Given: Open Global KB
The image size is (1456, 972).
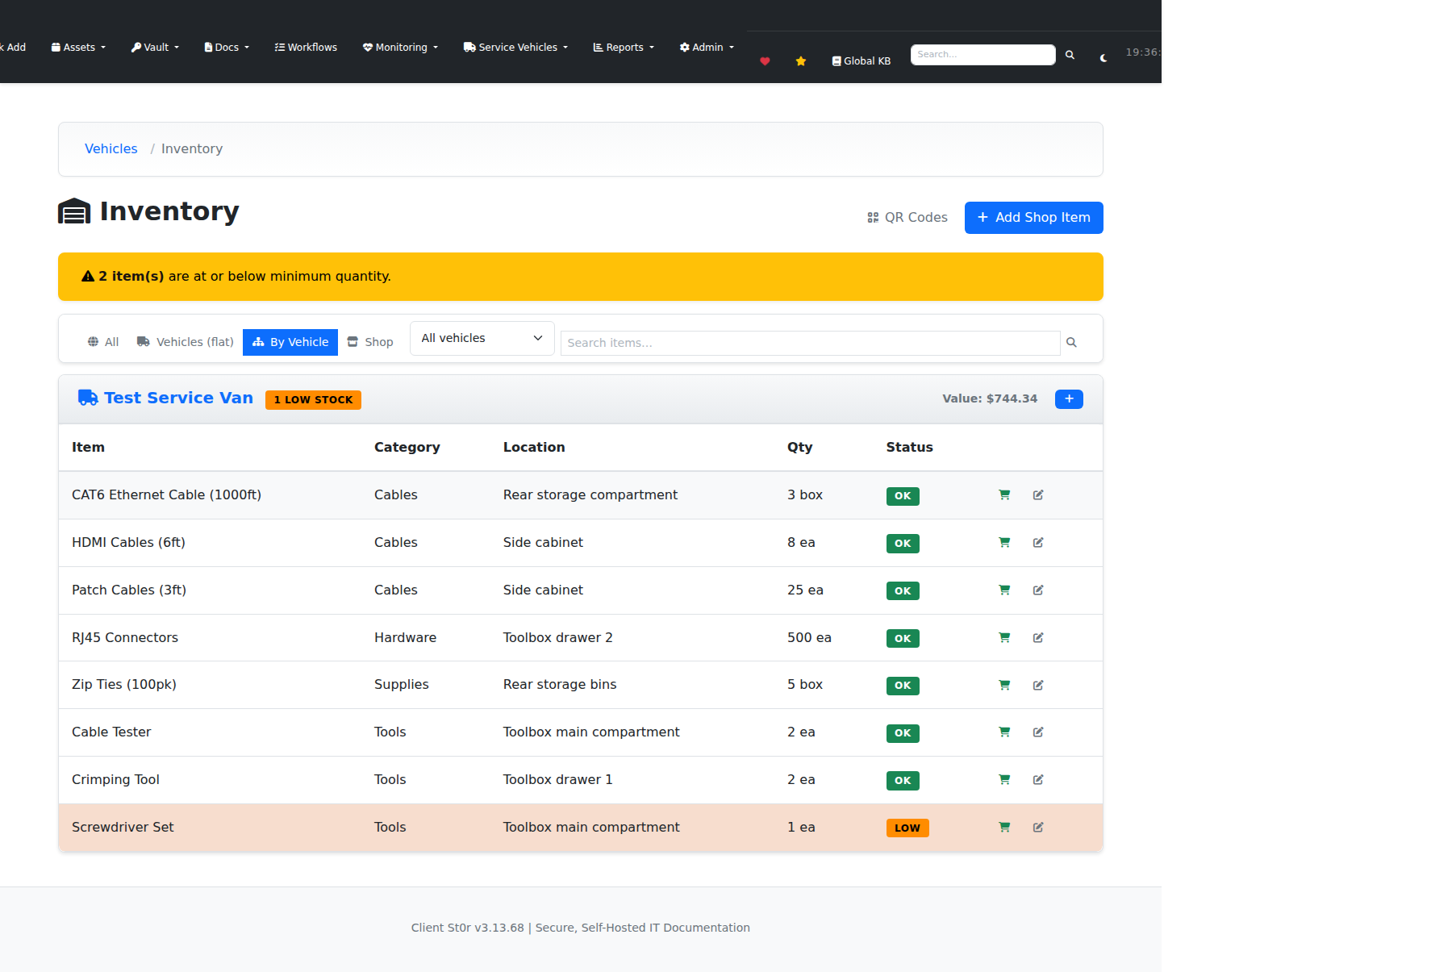Looking at the screenshot, I should (862, 61).
